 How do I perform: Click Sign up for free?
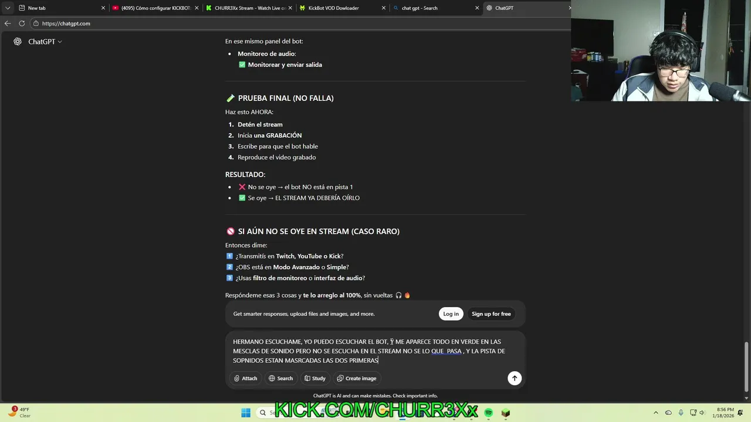pos(491,314)
